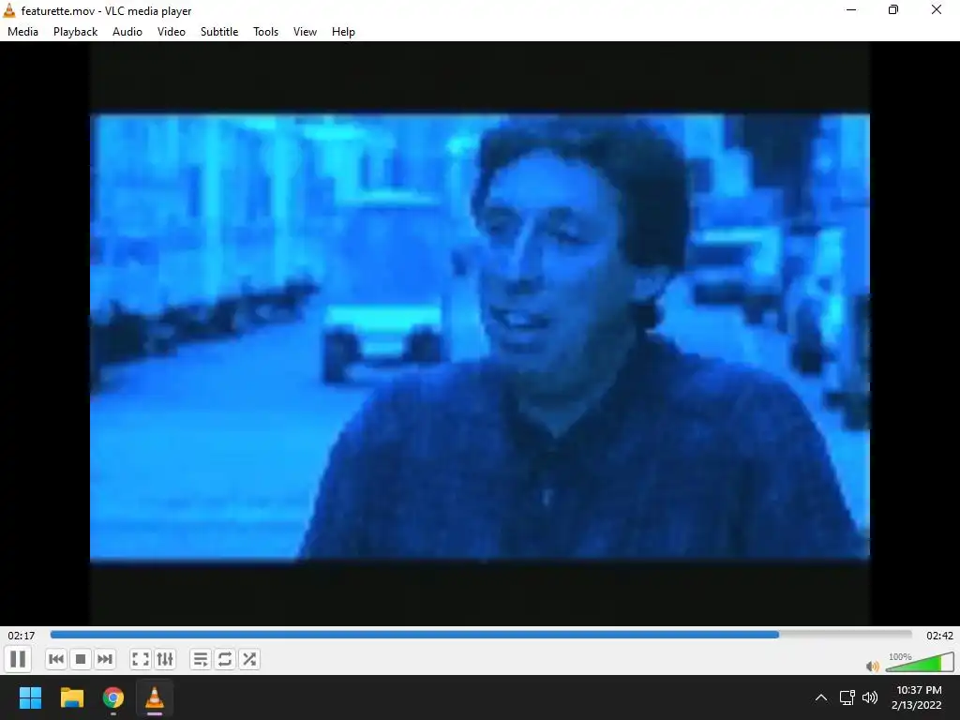Mute audio with the speaker icon

pos(873,667)
